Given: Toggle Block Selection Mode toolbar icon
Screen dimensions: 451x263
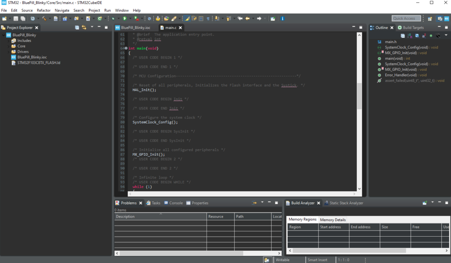Looking at the screenshot, I should click(x=201, y=18).
